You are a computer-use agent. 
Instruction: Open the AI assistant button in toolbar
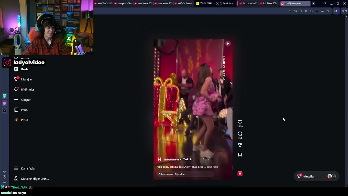tap(344, 11)
